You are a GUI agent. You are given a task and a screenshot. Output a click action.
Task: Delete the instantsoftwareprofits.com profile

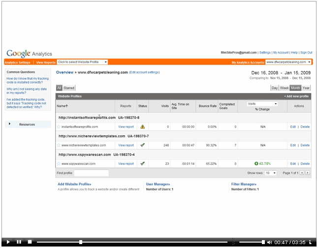coord(305,127)
